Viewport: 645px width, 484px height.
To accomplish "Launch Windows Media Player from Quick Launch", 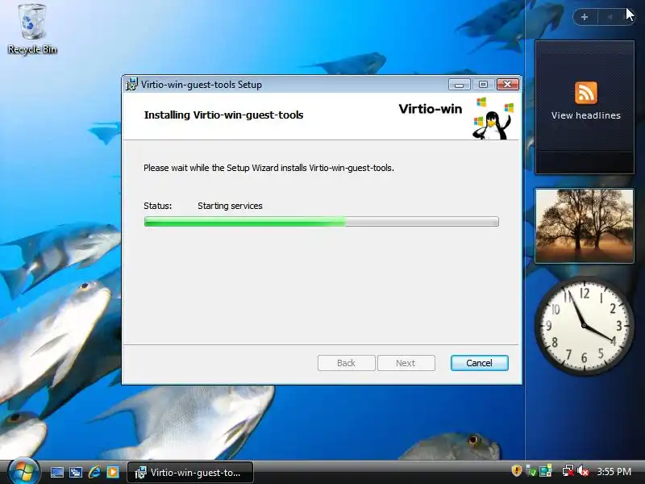I will (113, 472).
